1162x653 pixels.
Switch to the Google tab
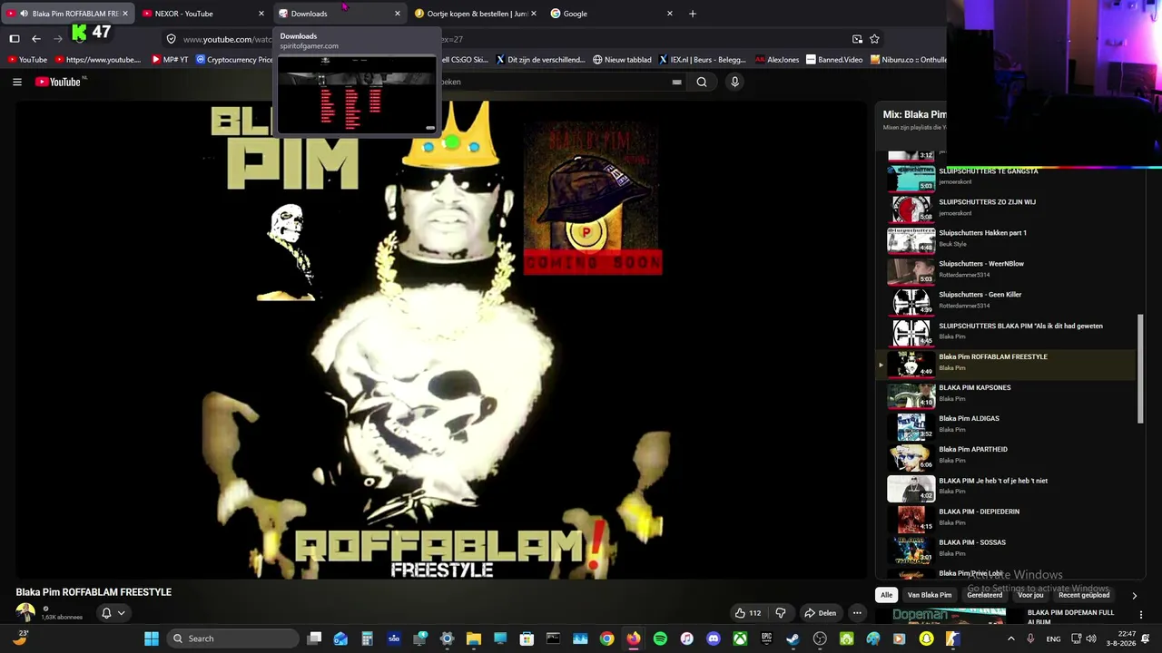click(612, 14)
